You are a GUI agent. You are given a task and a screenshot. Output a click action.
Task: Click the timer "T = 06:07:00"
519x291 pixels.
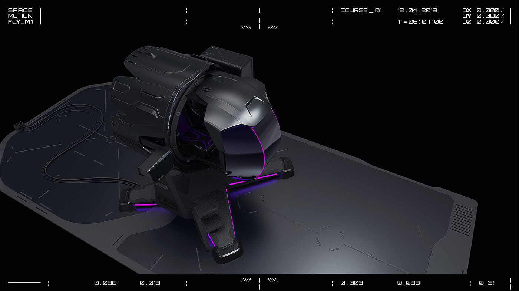(420, 21)
